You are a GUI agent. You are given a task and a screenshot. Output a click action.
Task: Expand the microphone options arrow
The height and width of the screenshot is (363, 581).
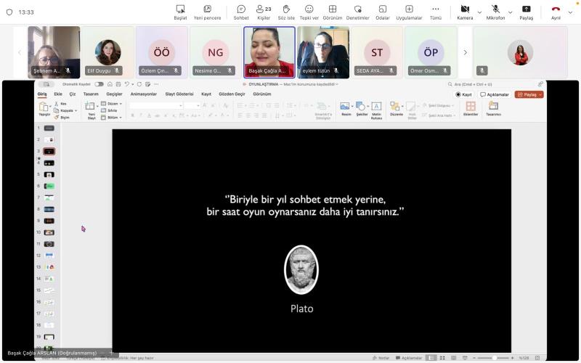510,12
